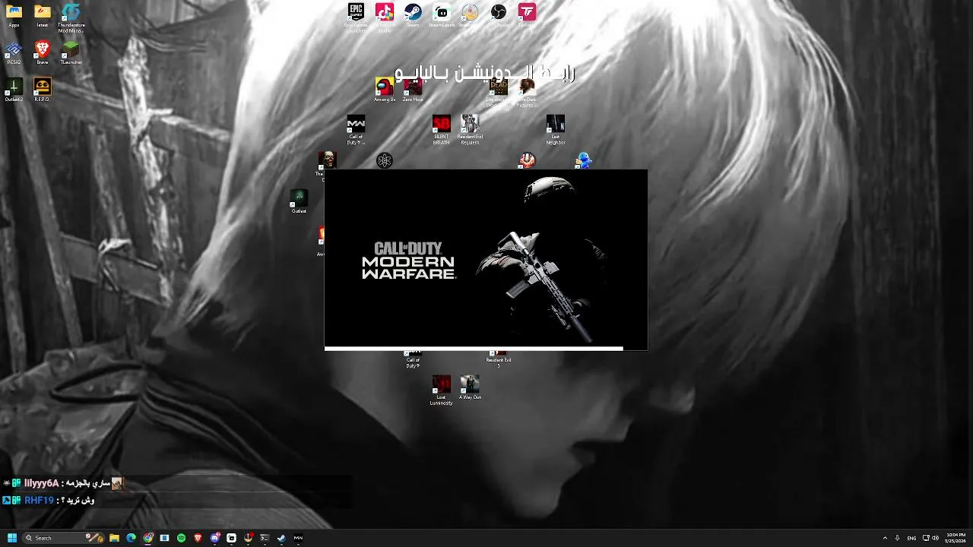Click the Call of Duty splash screen
The height and width of the screenshot is (547, 973).
486,260
